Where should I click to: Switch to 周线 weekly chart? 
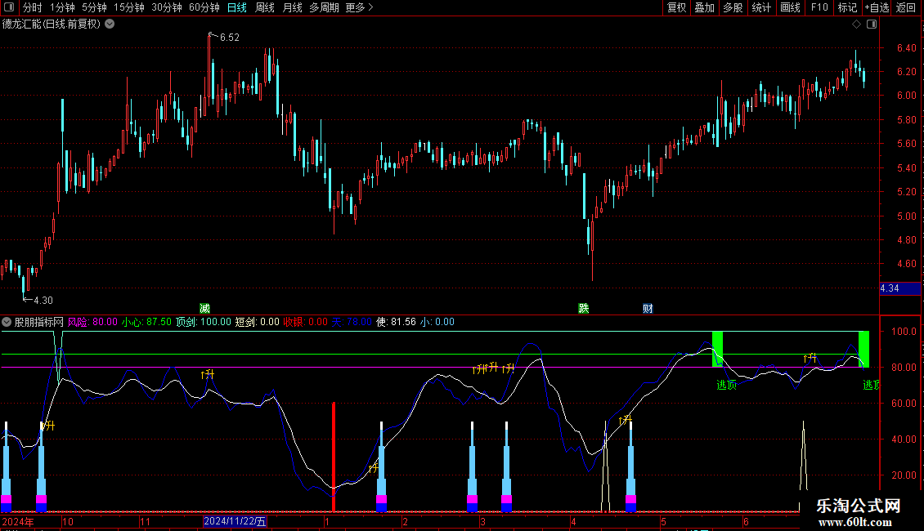[265, 7]
